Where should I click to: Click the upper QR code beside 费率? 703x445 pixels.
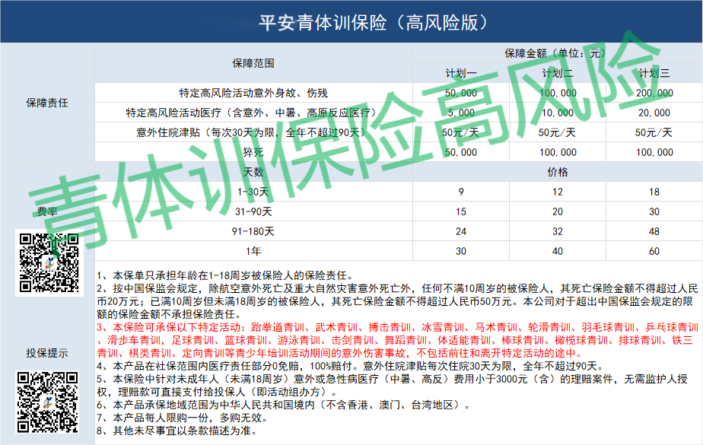(x=49, y=262)
